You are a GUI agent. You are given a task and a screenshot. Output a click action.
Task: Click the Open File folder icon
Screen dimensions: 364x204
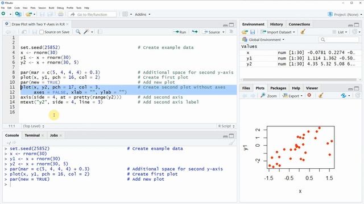(29, 14)
